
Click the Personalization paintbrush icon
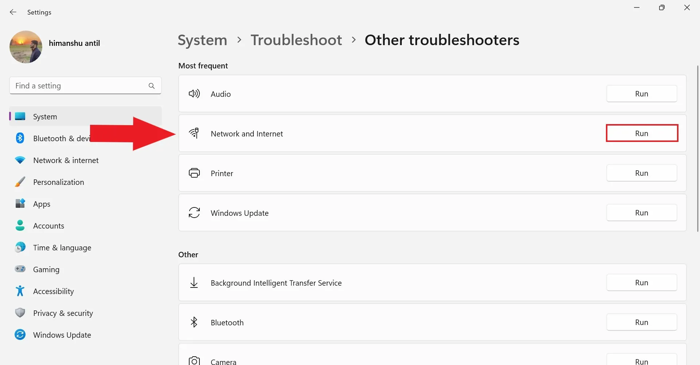20,182
